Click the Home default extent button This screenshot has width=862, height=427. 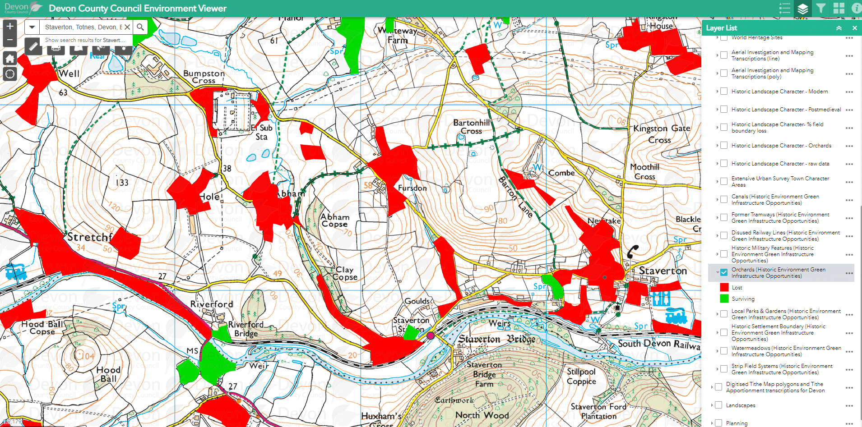point(10,58)
